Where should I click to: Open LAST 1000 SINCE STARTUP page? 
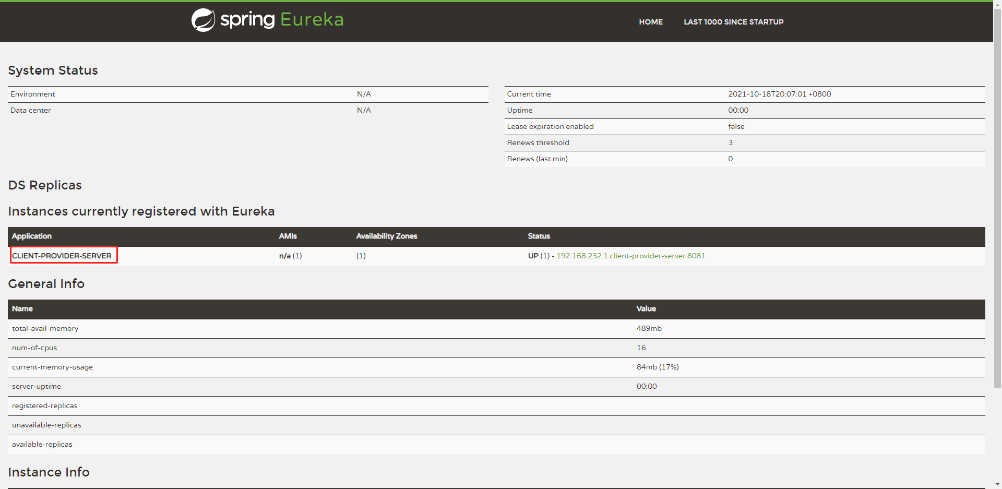pyautogui.click(x=733, y=22)
